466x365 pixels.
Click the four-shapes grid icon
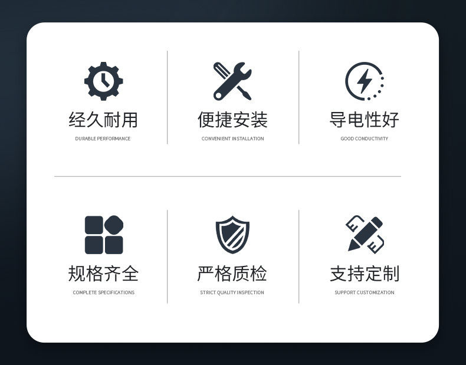[x=104, y=235]
